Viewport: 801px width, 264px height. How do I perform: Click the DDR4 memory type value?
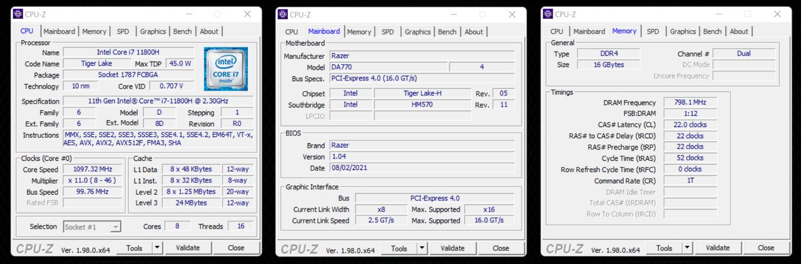click(x=609, y=54)
